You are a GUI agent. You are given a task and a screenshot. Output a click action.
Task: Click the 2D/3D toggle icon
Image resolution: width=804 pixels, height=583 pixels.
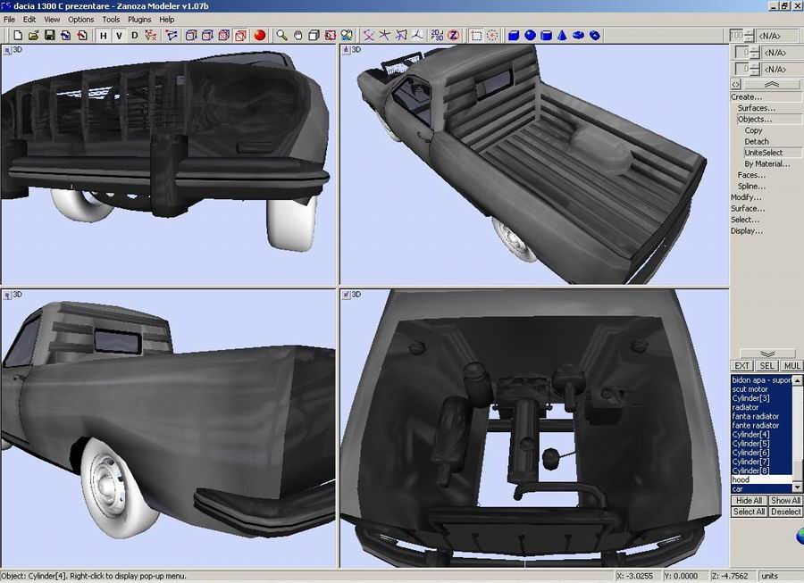437,36
